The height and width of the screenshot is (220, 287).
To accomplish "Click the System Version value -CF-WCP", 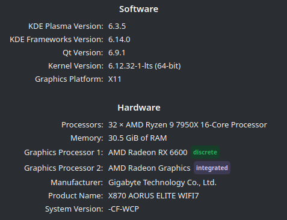I will tap(124, 209).
